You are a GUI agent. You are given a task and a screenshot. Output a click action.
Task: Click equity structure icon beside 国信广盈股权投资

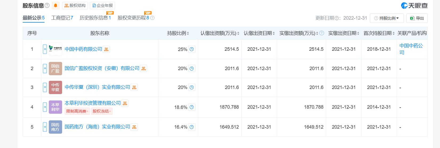click(x=144, y=69)
